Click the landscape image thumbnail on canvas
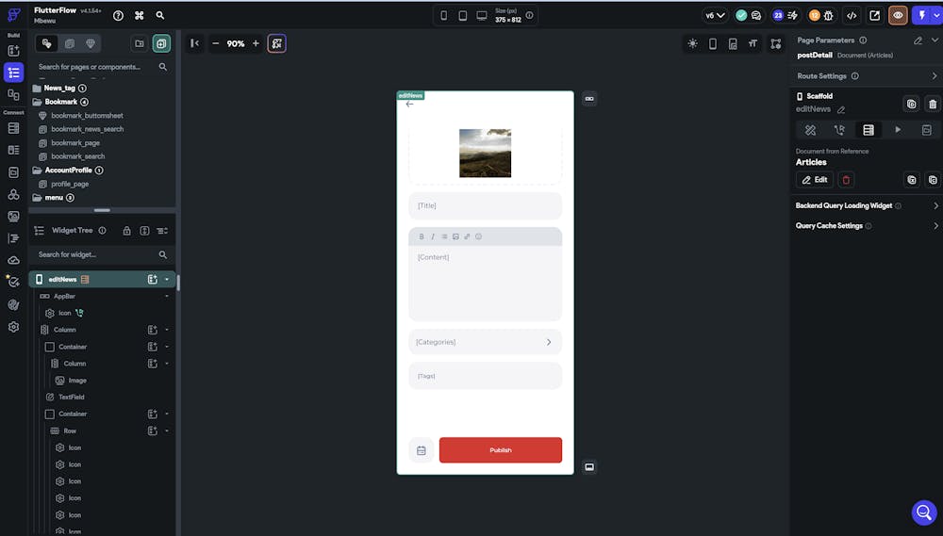The width and height of the screenshot is (943, 536). pyautogui.click(x=486, y=154)
